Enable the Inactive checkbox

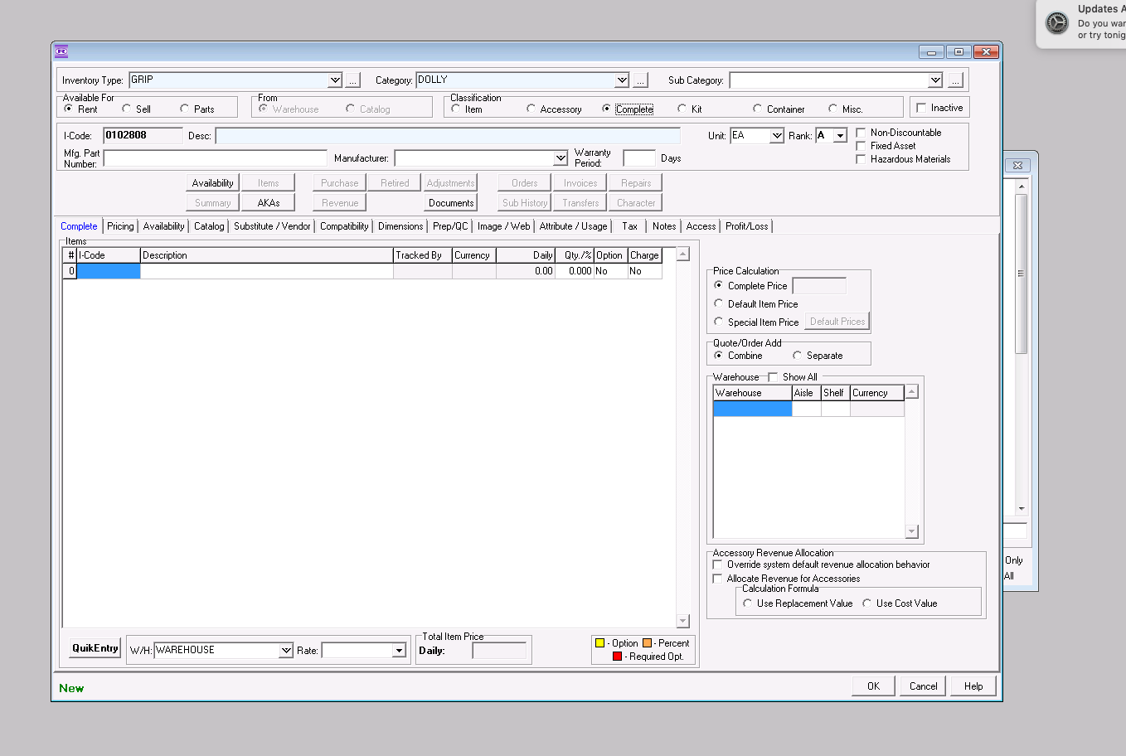point(921,108)
